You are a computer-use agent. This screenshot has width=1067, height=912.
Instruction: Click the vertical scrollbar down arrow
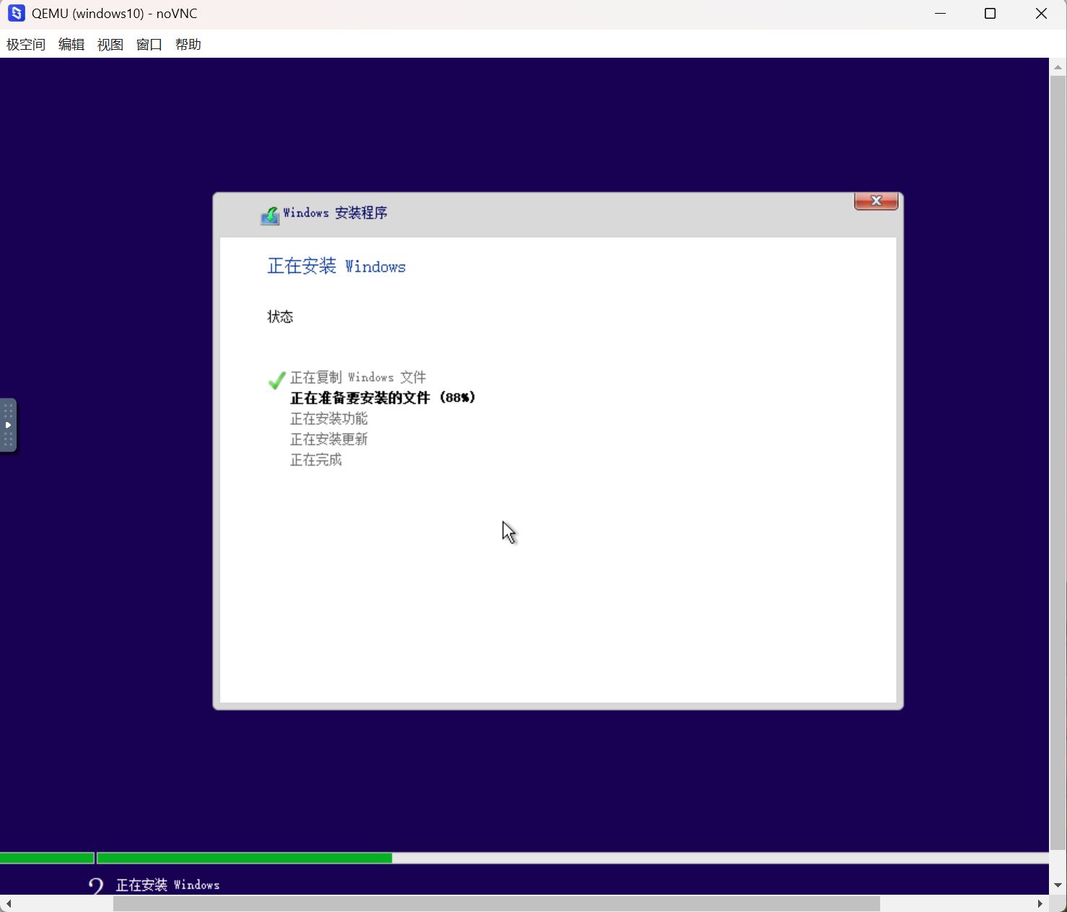(x=1058, y=885)
